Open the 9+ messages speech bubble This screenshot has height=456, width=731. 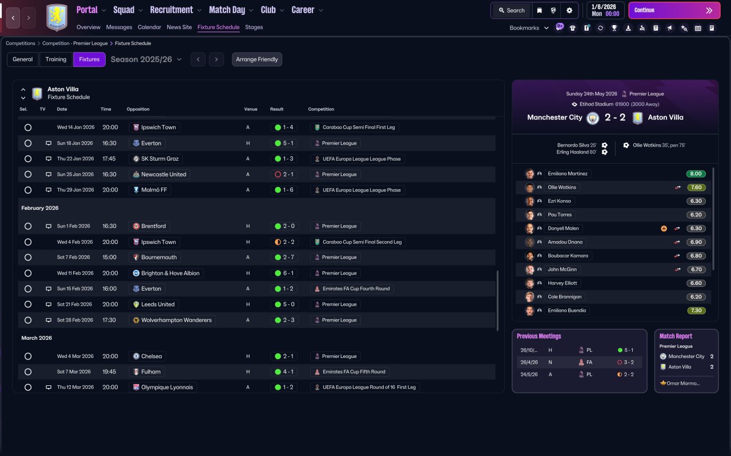(x=559, y=27)
